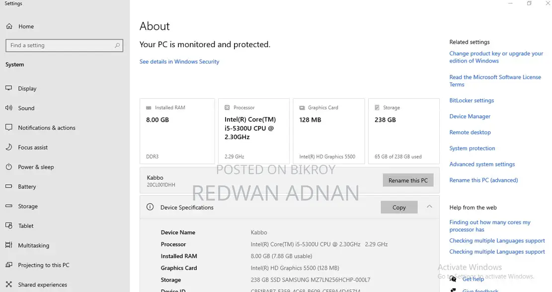Open System protection link
Image resolution: width=552 pixels, height=292 pixels.
(472, 148)
